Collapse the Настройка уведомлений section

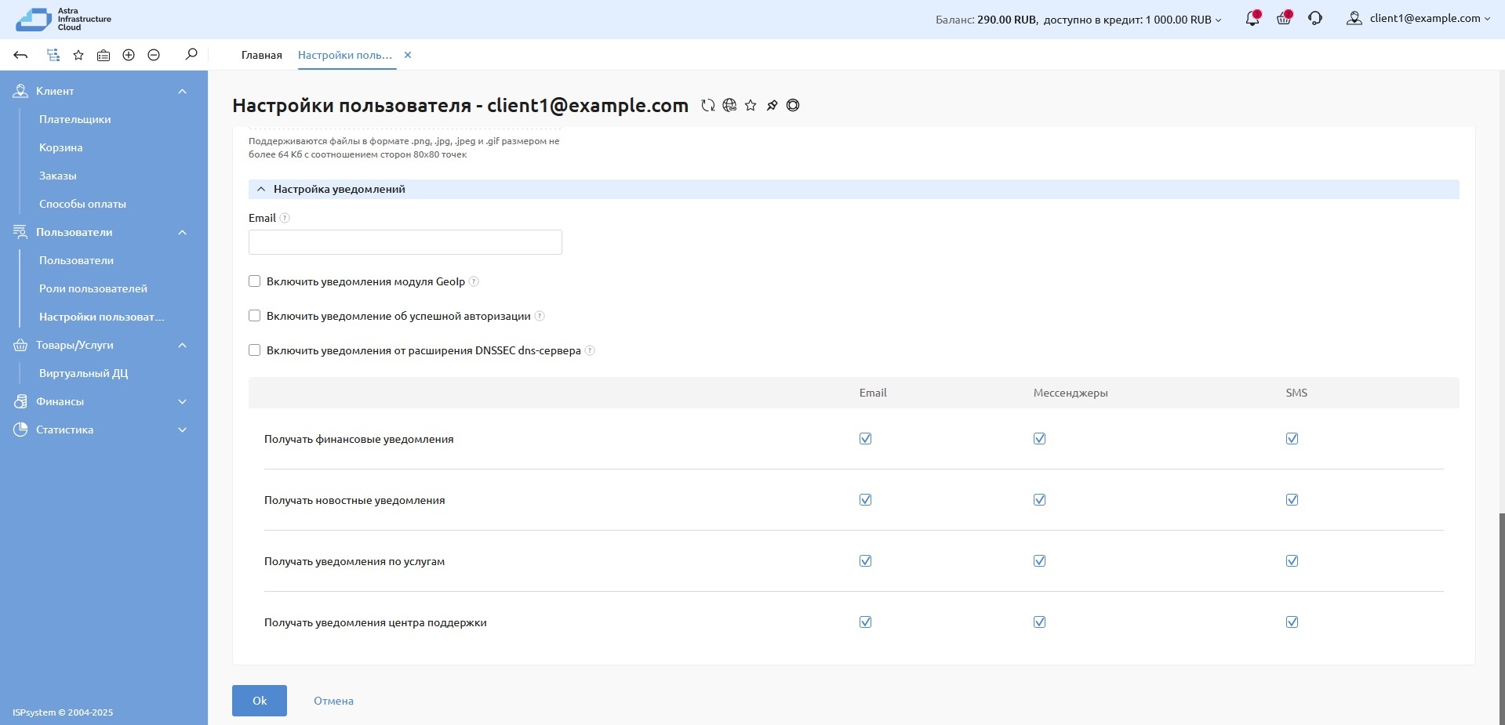click(853, 189)
